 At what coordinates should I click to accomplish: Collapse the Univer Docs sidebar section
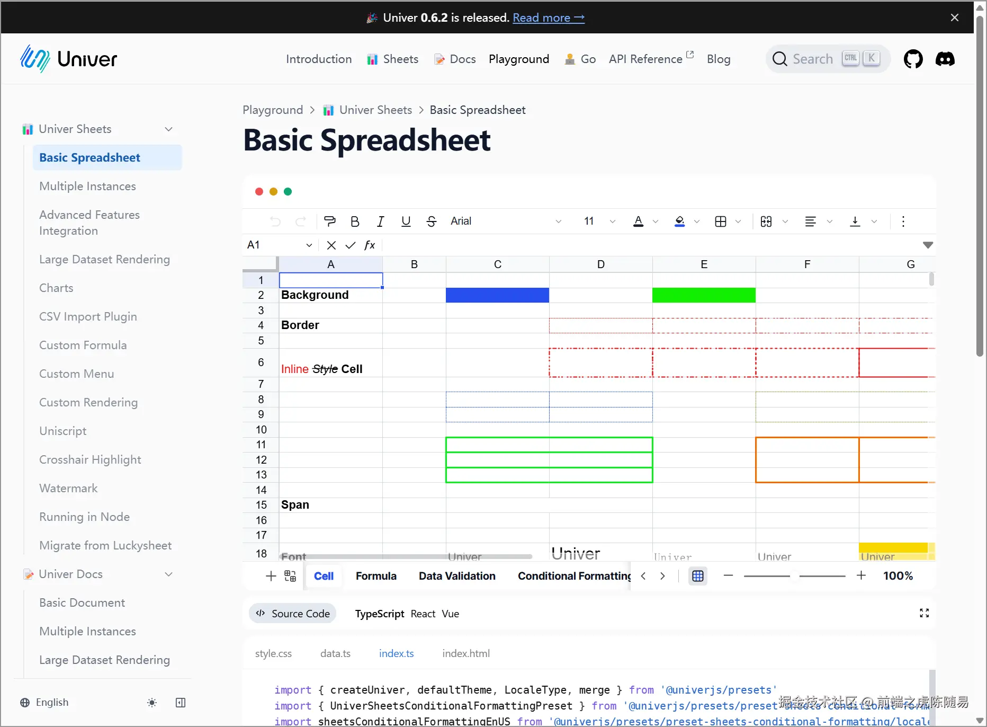tap(169, 574)
